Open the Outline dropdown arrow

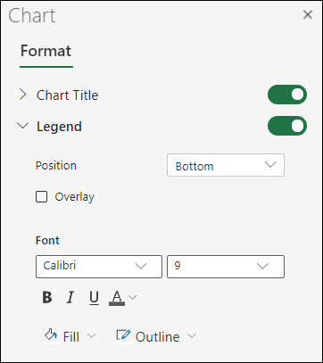pyautogui.click(x=192, y=336)
